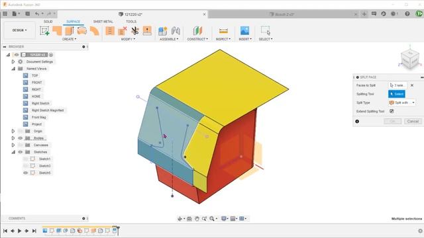This screenshot has height=238, width=424.
Task: Hide the Sketches folder
Action: click(x=21, y=152)
